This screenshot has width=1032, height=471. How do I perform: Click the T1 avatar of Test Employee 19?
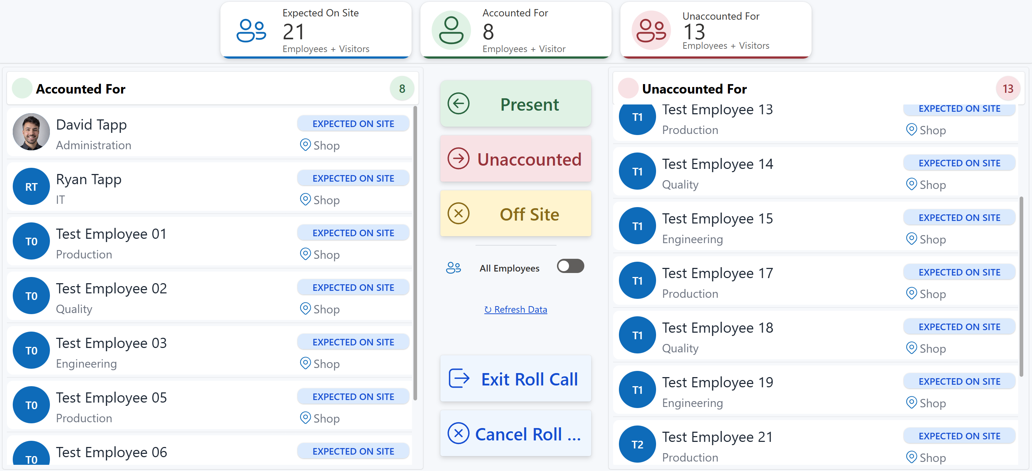click(x=637, y=390)
